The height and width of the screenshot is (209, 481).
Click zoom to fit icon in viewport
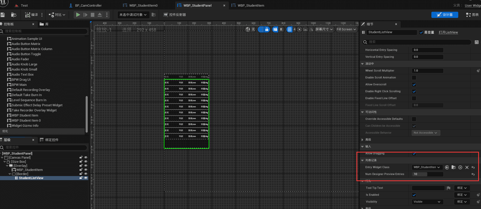click(299, 29)
